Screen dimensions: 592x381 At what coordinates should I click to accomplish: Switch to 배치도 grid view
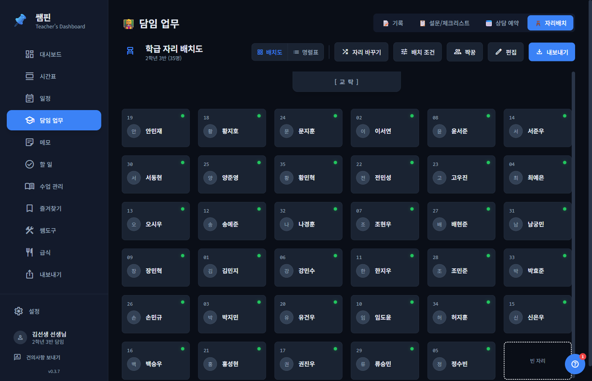(x=270, y=52)
